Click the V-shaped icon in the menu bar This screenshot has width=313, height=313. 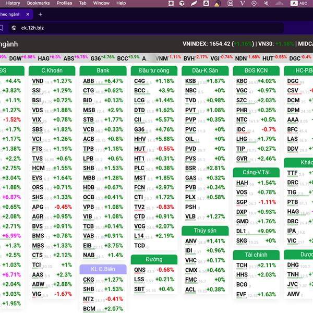(242, 3)
